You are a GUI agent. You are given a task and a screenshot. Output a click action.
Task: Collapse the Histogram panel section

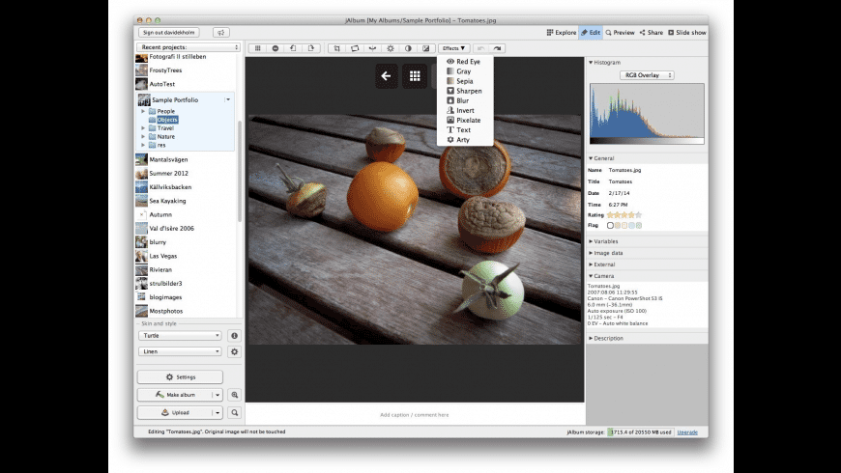591,62
